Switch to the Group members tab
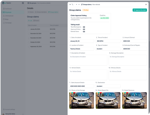150x115 pixels. (41, 12)
